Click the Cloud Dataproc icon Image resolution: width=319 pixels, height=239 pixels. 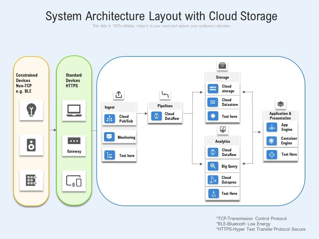click(x=213, y=180)
